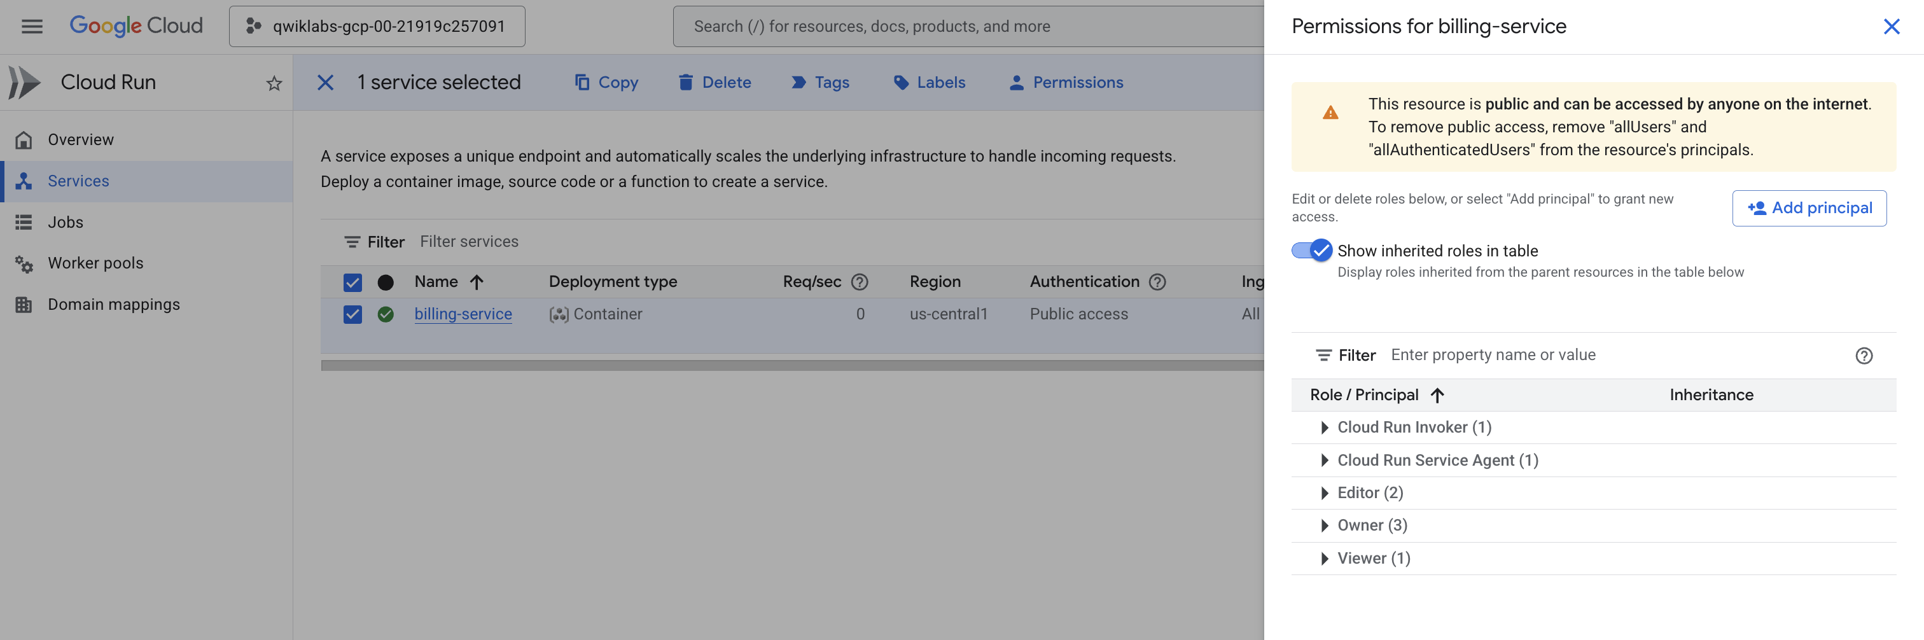Viewport: 1924px width, 640px height.
Task: Deselect all services via header checkbox
Action: [x=352, y=282]
